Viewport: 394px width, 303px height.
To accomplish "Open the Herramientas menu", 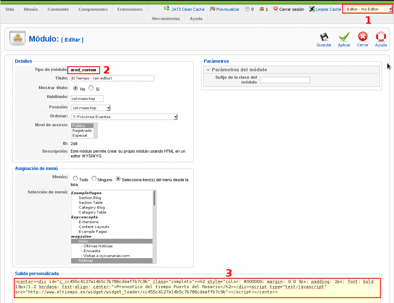I will 166,19.
